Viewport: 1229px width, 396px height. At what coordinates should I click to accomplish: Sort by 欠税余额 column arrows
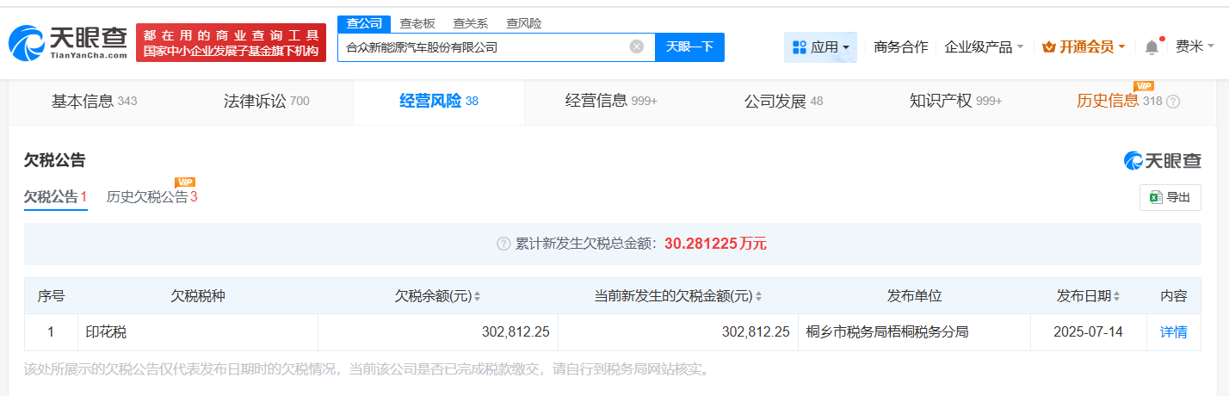tap(478, 296)
